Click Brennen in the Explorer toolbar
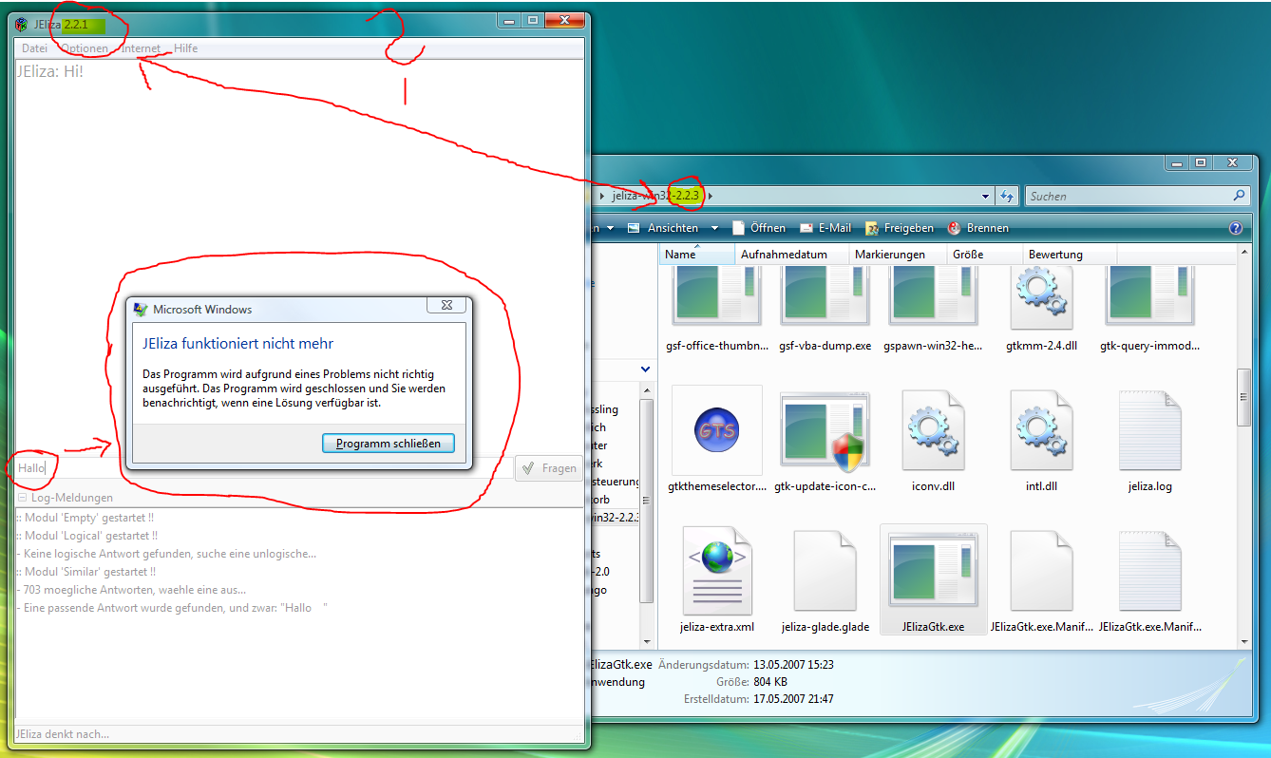Screen dimensions: 1271x758 click(977, 228)
